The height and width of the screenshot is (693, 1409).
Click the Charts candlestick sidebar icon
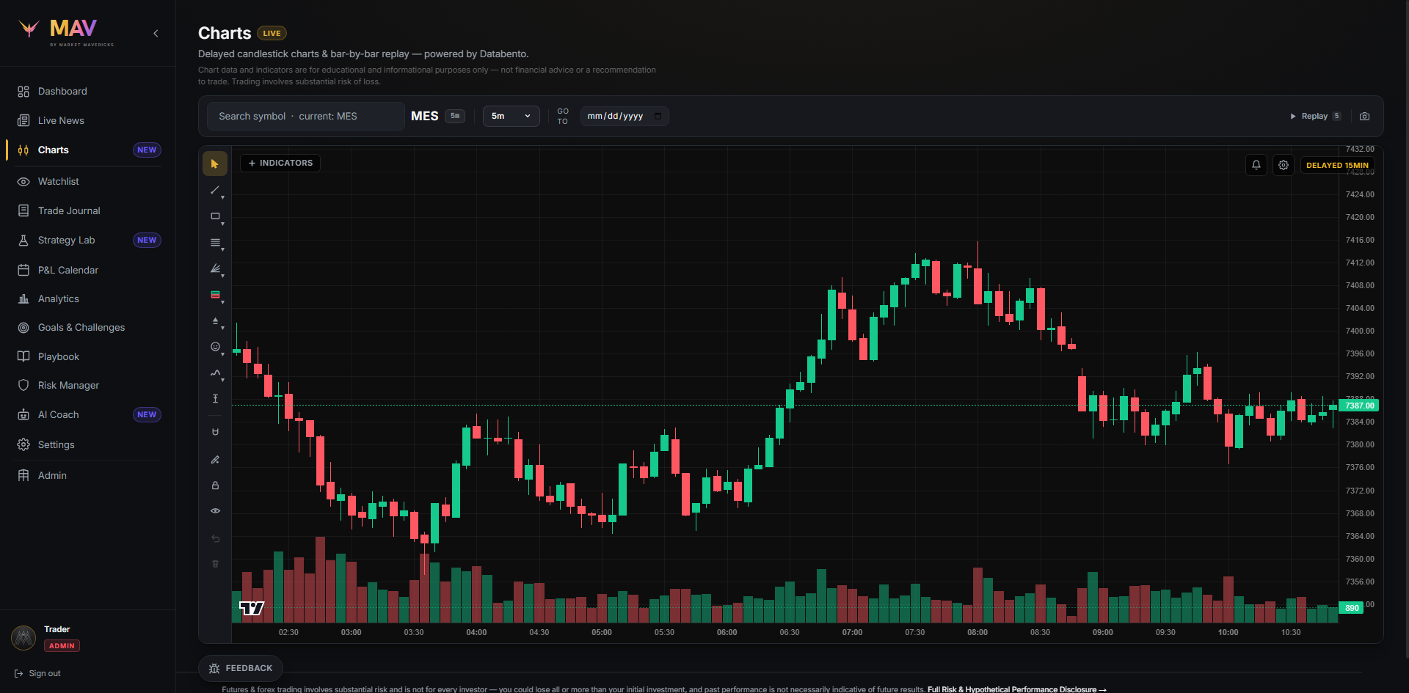(x=23, y=150)
